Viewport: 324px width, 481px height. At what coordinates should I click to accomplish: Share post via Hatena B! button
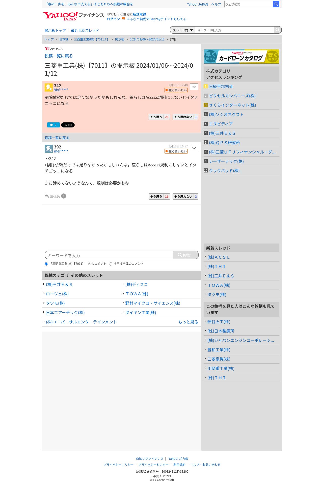point(53,125)
